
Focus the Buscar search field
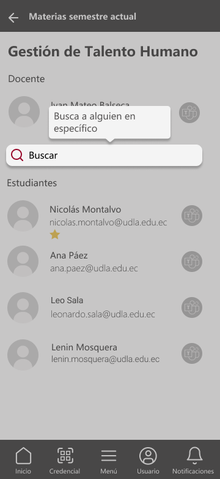coord(105,156)
